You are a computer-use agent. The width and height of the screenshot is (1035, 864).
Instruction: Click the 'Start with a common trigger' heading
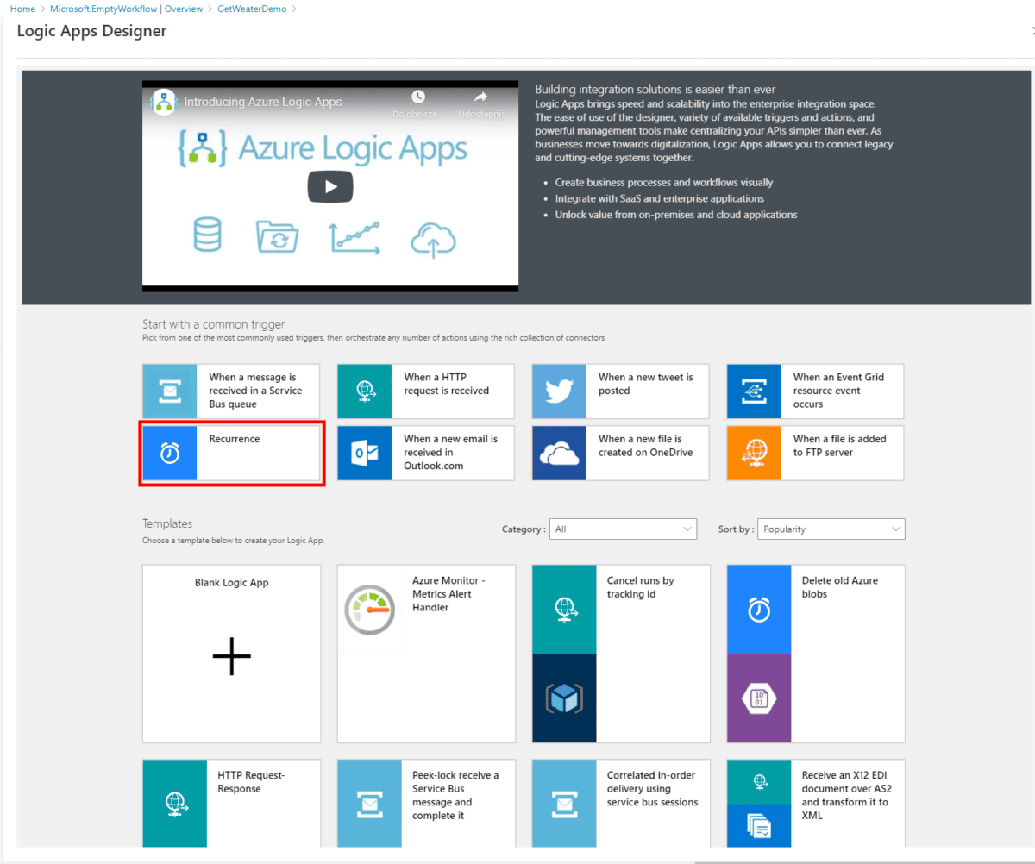213,324
